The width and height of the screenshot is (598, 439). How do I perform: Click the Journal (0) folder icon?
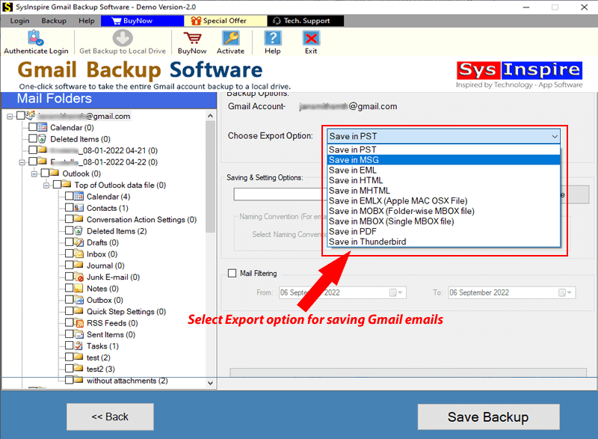[x=78, y=265]
